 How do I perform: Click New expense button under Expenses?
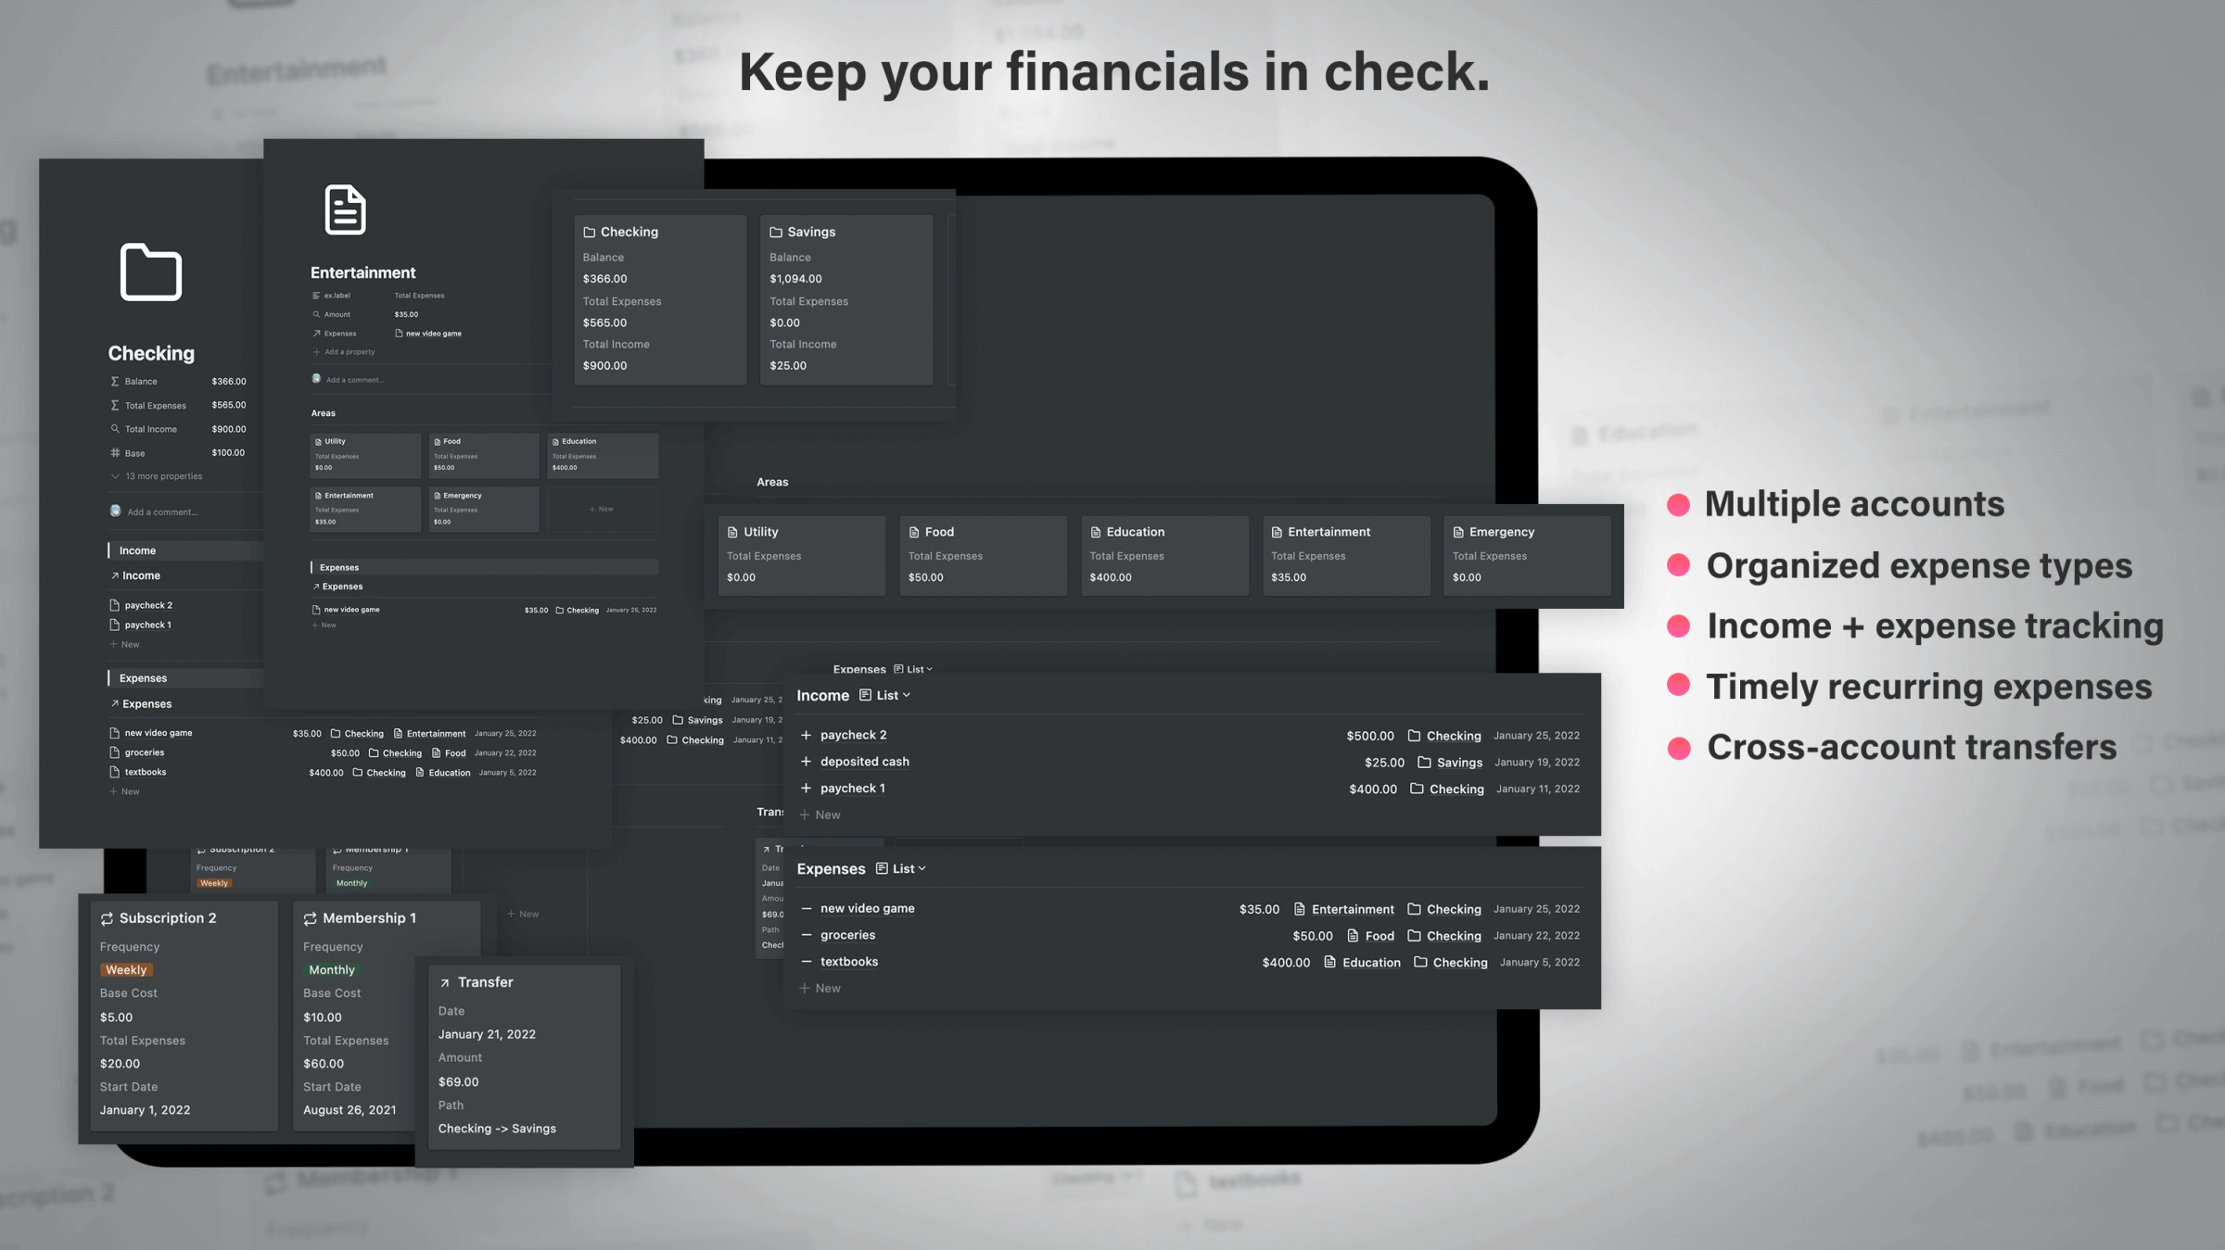827,987
